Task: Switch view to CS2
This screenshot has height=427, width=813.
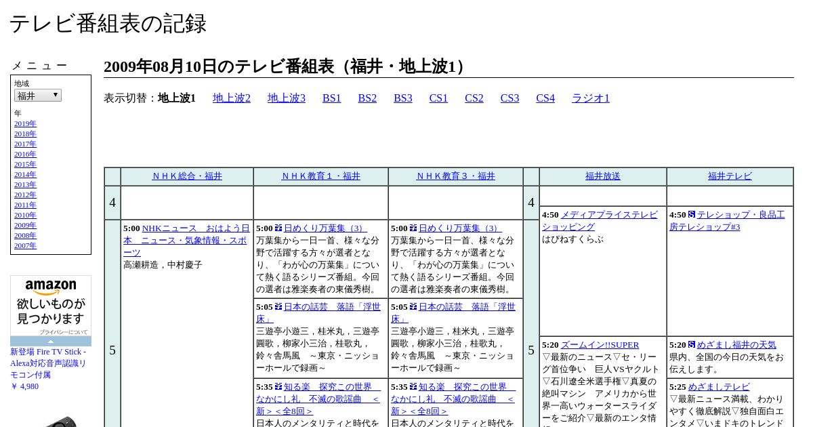Action: click(x=474, y=98)
